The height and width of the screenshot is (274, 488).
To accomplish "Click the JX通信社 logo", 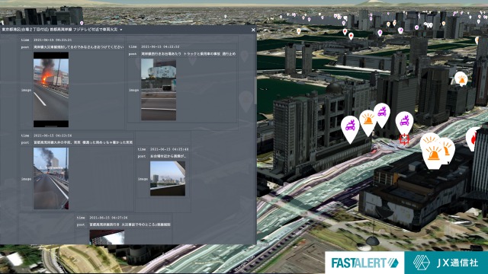I will click(x=446, y=263).
